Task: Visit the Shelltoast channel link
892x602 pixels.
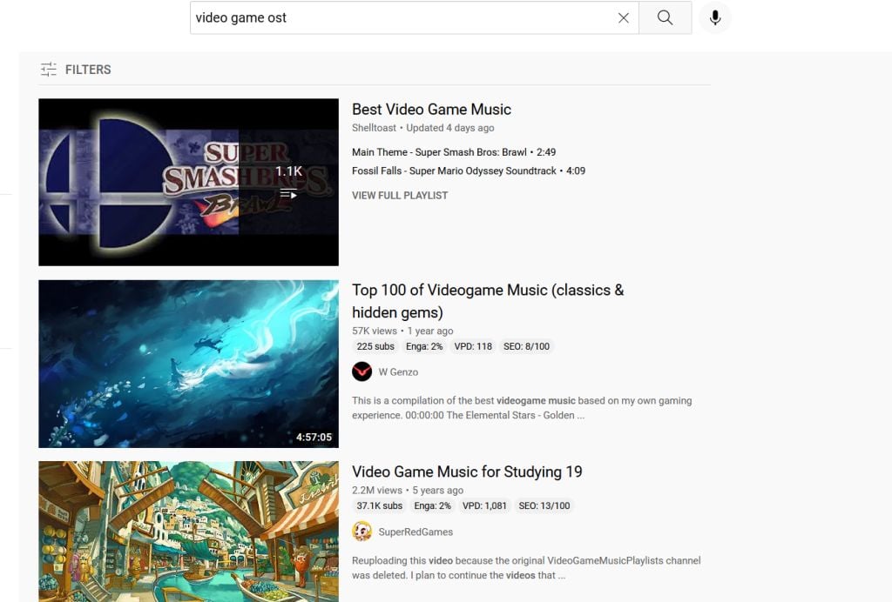Action: pyautogui.click(x=374, y=128)
